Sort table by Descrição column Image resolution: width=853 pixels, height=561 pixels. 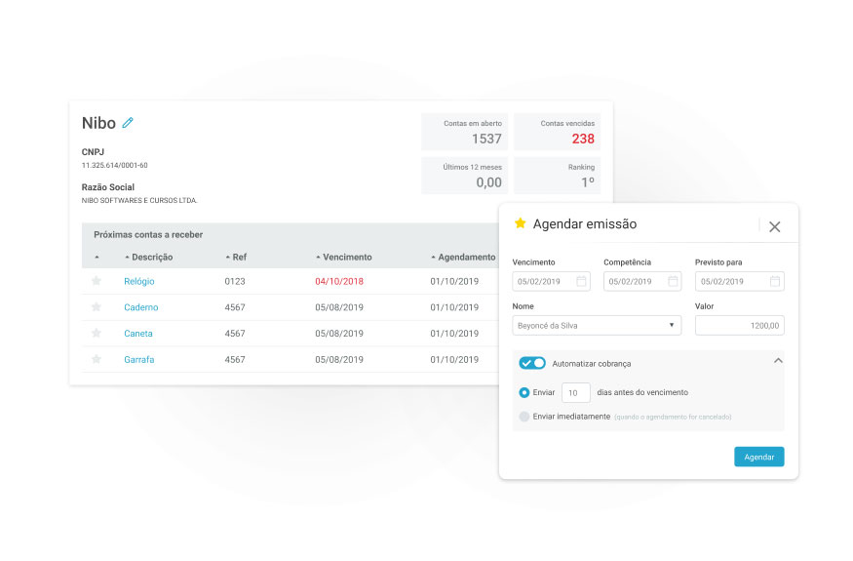148,257
